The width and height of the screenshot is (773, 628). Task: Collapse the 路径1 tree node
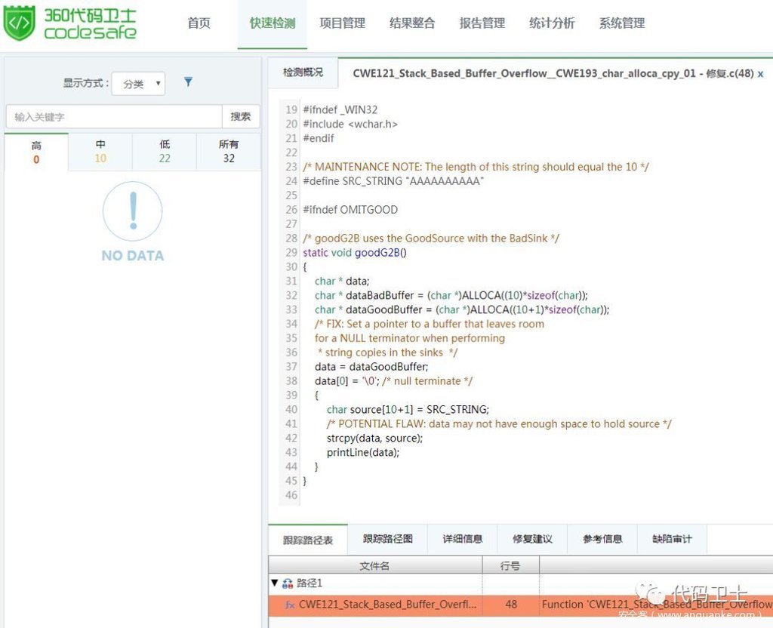[275, 583]
